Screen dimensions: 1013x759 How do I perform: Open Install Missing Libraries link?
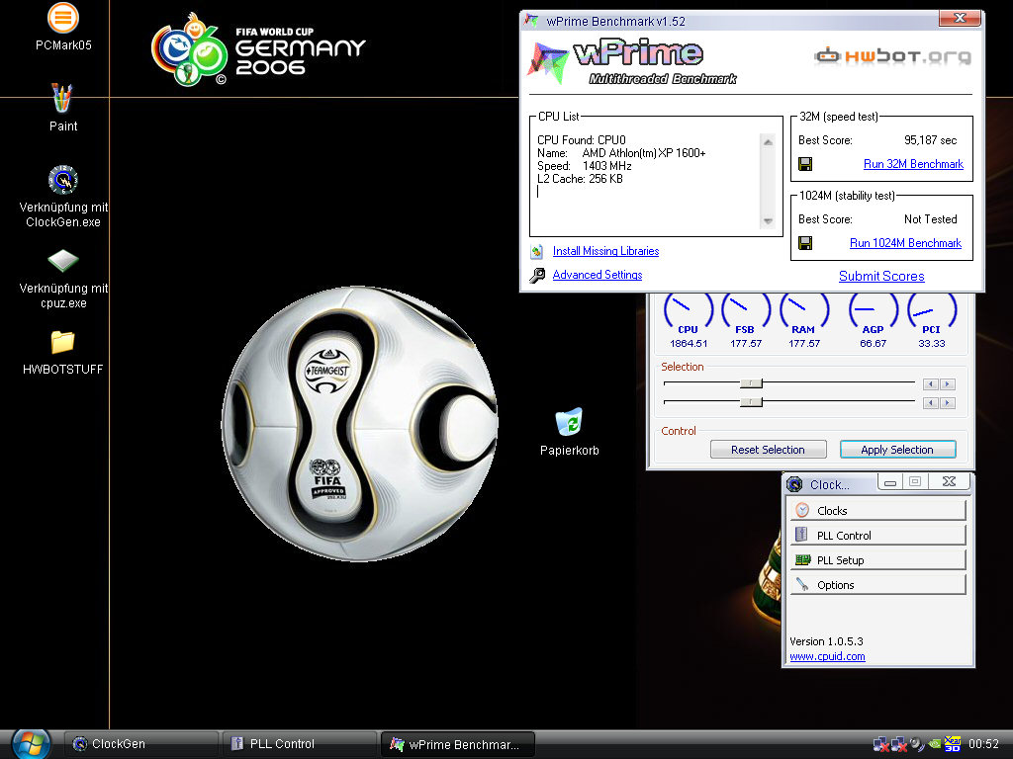click(x=606, y=251)
